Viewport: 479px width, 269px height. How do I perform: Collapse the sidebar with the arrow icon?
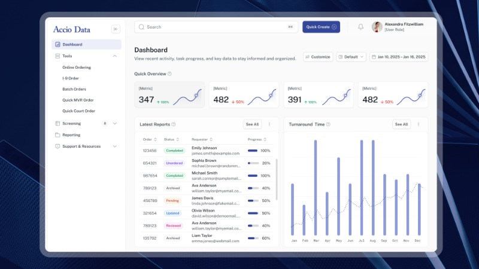(x=116, y=29)
